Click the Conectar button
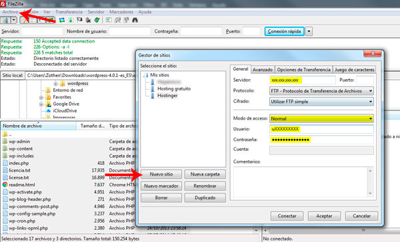The image size is (400, 242). [287, 216]
